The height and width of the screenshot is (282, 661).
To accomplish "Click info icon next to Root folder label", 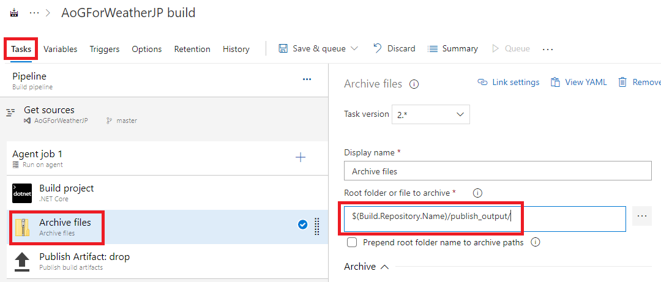I will pos(477,193).
